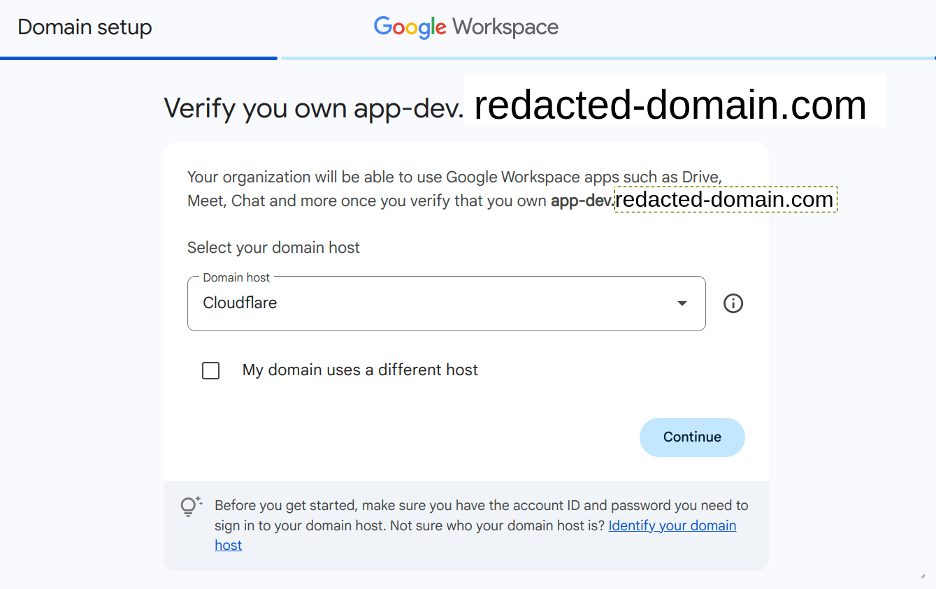Click the tip text 'Before you get started'
This screenshot has width=936, height=589.
pos(481,525)
